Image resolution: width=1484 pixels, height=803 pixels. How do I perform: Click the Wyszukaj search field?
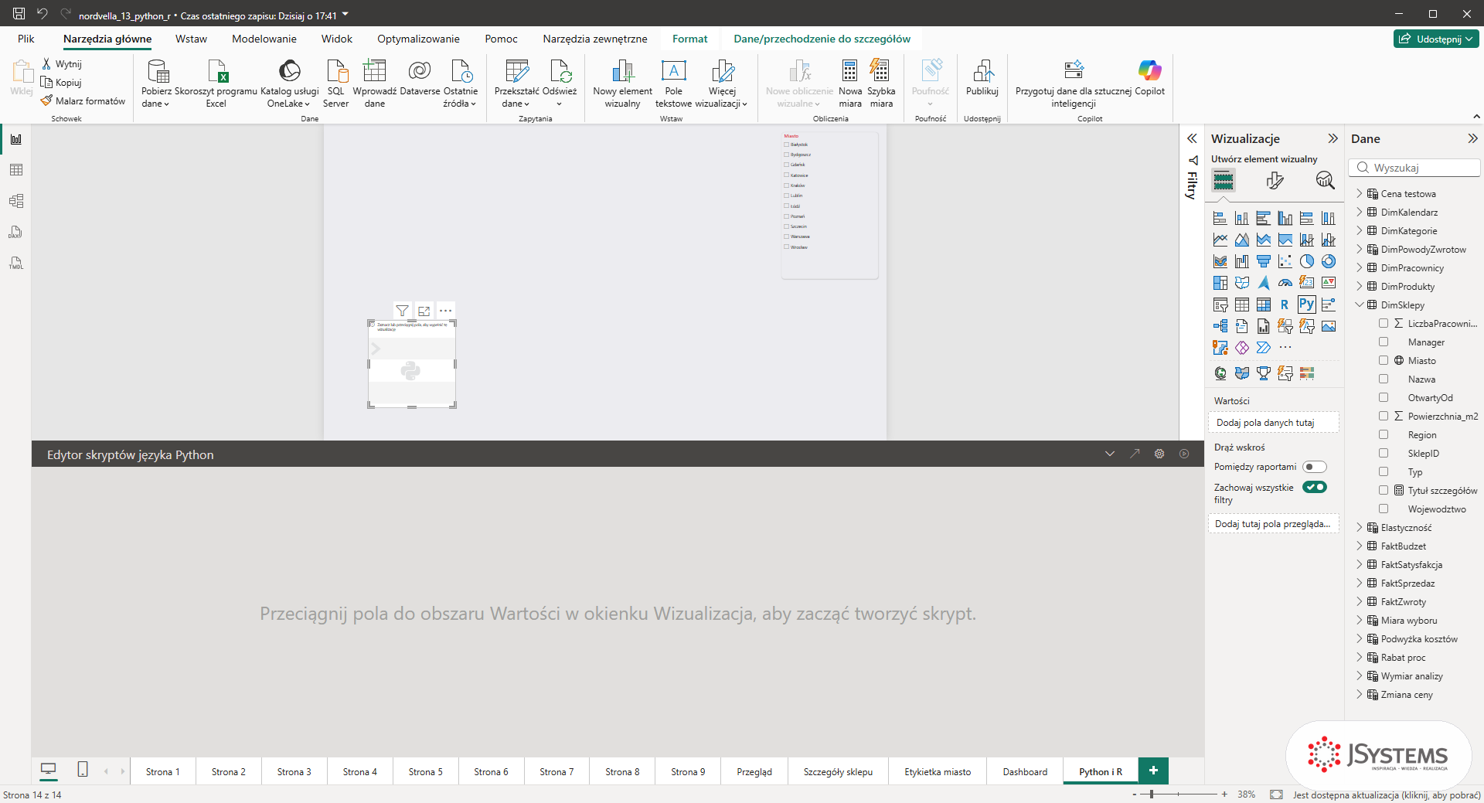(x=1414, y=168)
